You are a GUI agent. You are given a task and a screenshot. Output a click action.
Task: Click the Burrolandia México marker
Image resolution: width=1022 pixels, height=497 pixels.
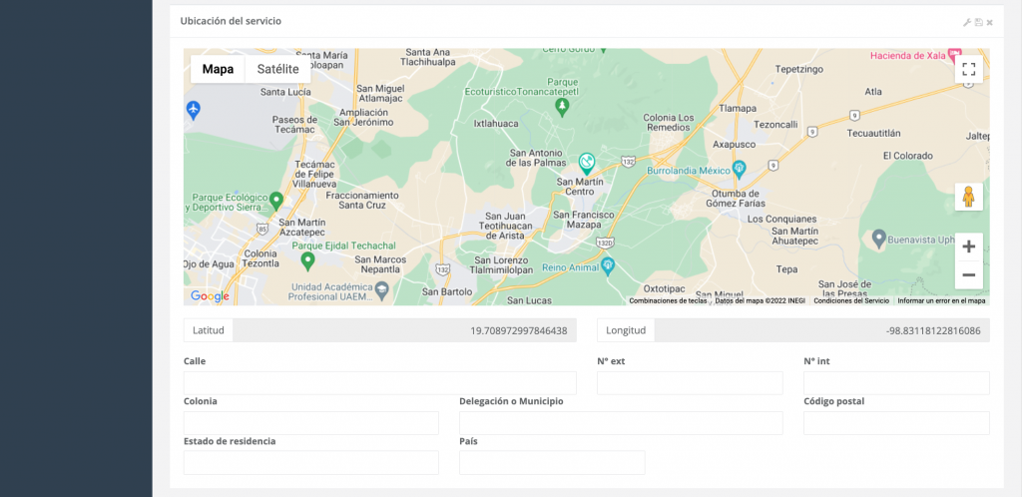pos(739,170)
